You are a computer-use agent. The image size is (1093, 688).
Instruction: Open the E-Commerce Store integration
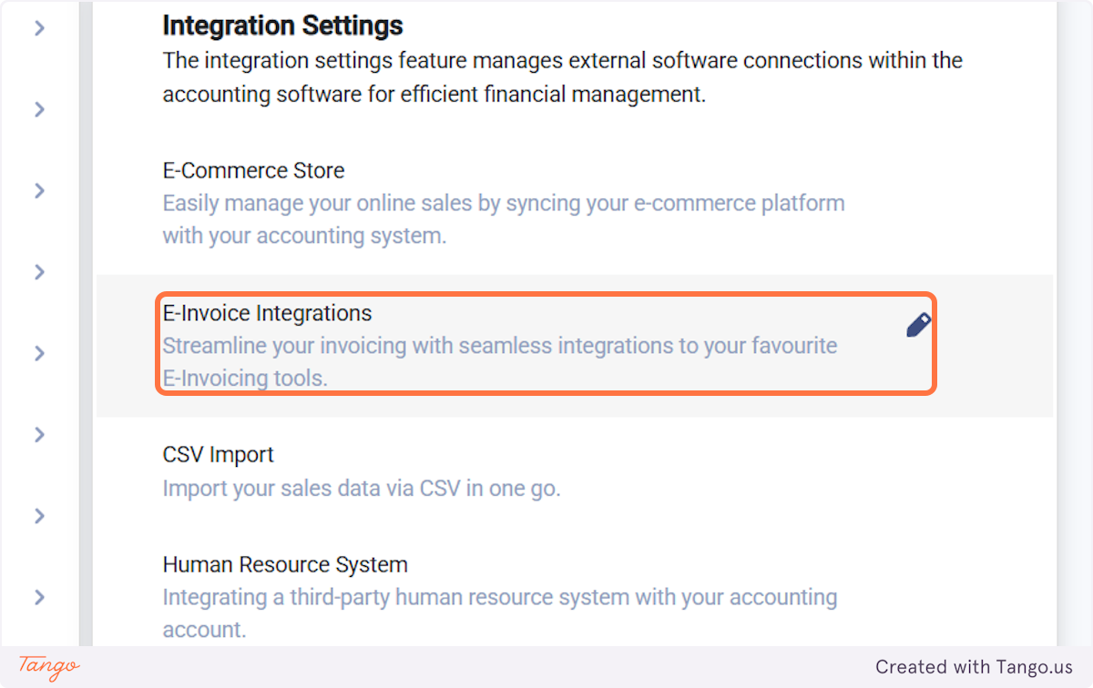pos(253,170)
